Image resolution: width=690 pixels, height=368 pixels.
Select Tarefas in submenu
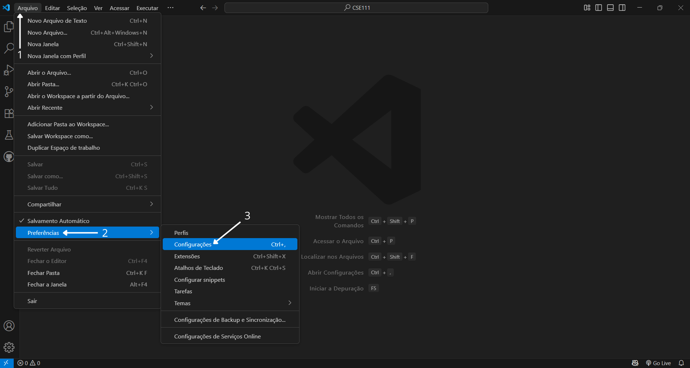click(x=230, y=291)
